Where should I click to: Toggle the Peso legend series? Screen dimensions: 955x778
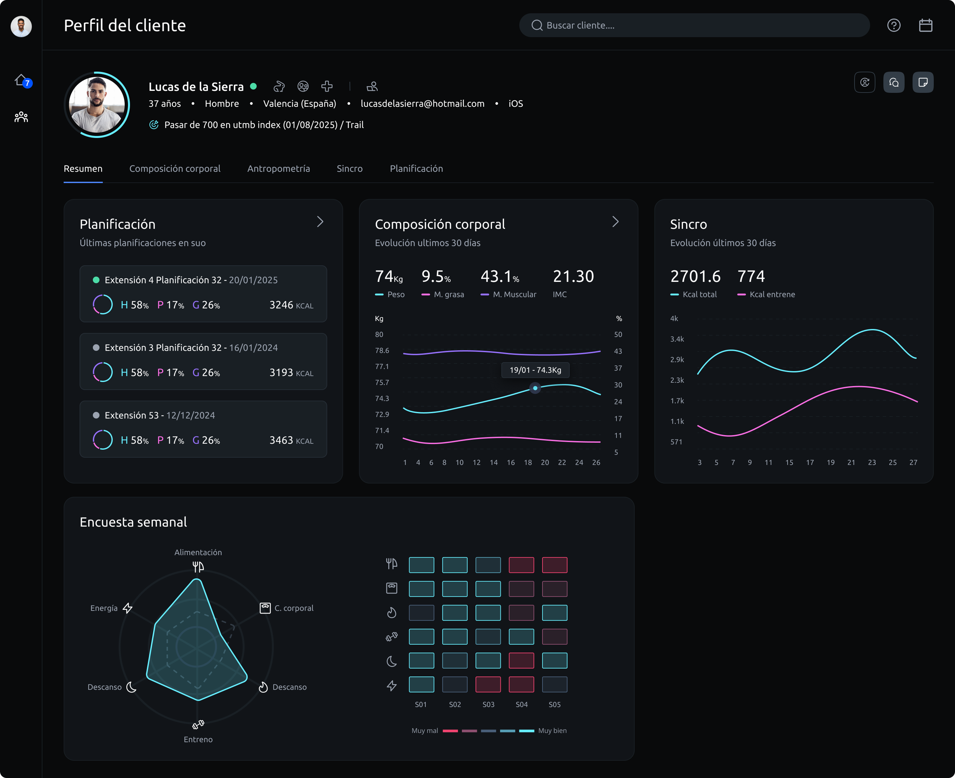click(x=390, y=294)
